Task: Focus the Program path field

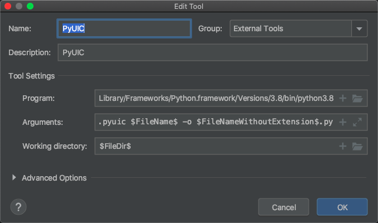Action: click(x=216, y=99)
